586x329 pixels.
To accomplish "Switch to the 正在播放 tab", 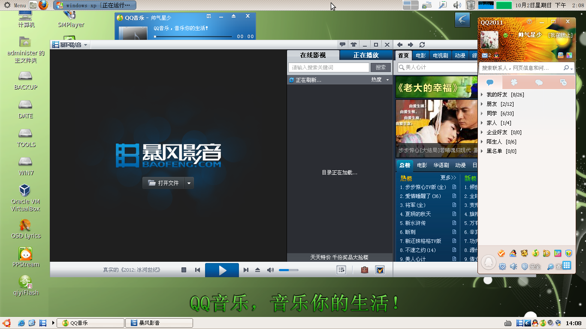I will pyautogui.click(x=366, y=55).
